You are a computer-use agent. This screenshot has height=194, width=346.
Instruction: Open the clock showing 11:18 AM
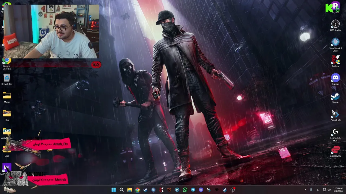tap(338, 190)
